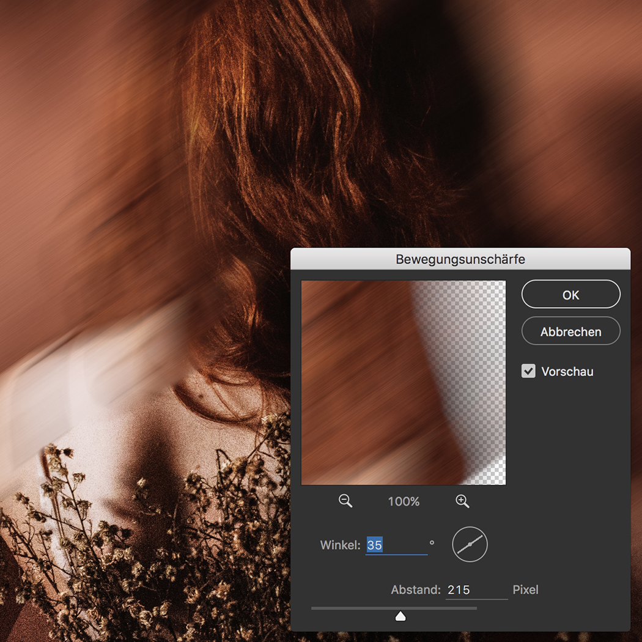Click the Abbrechen button
This screenshot has width=642, height=642.
click(570, 331)
